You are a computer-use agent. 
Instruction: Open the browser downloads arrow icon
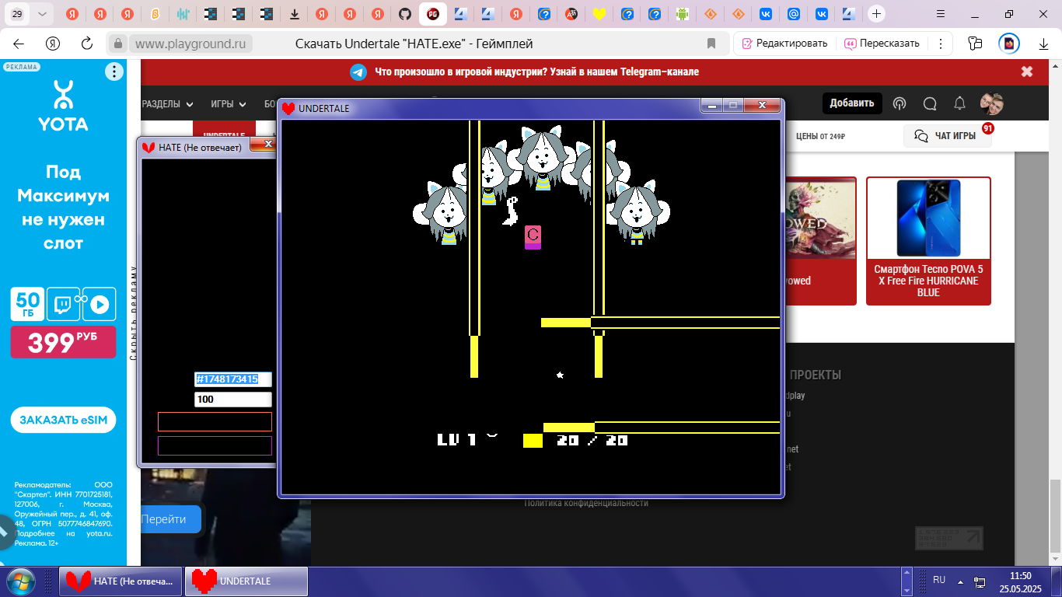pos(1044,44)
